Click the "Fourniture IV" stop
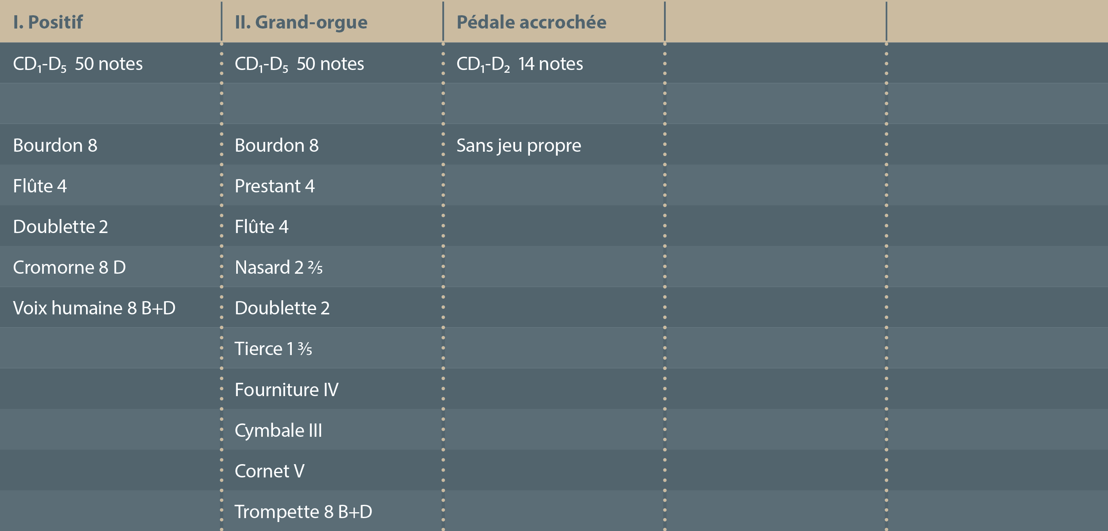This screenshot has width=1108, height=531. tap(286, 390)
